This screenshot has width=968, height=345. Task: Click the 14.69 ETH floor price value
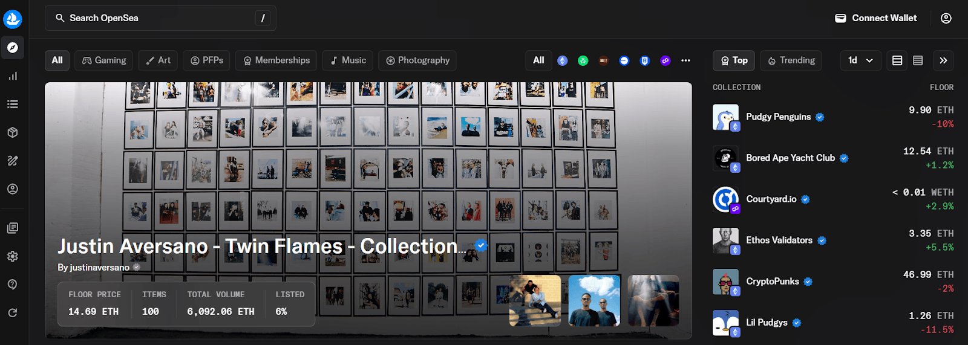point(93,312)
